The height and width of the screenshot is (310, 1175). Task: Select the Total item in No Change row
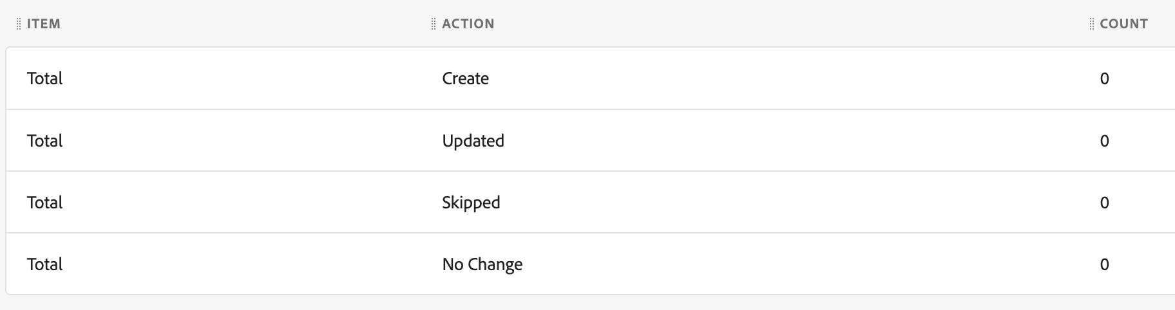44,264
